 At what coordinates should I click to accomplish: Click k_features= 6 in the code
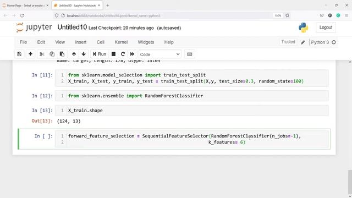[227, 142]
